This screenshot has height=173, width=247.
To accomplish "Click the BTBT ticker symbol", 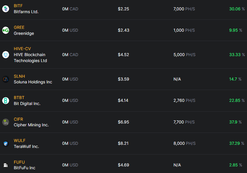I will pos(19,98).
